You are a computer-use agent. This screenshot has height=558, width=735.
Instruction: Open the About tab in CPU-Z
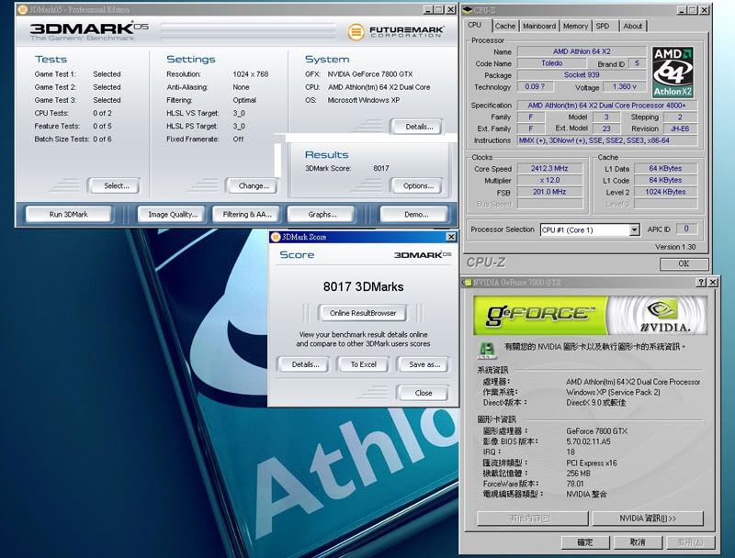[633, 27]
